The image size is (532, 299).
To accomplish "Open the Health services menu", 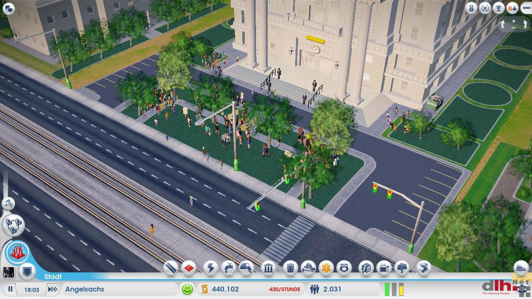I will tap(326, 268).
